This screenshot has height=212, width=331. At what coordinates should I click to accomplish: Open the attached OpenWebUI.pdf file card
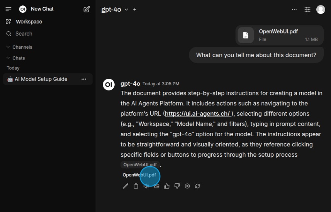pyautogui.click(x=279, y=35)
